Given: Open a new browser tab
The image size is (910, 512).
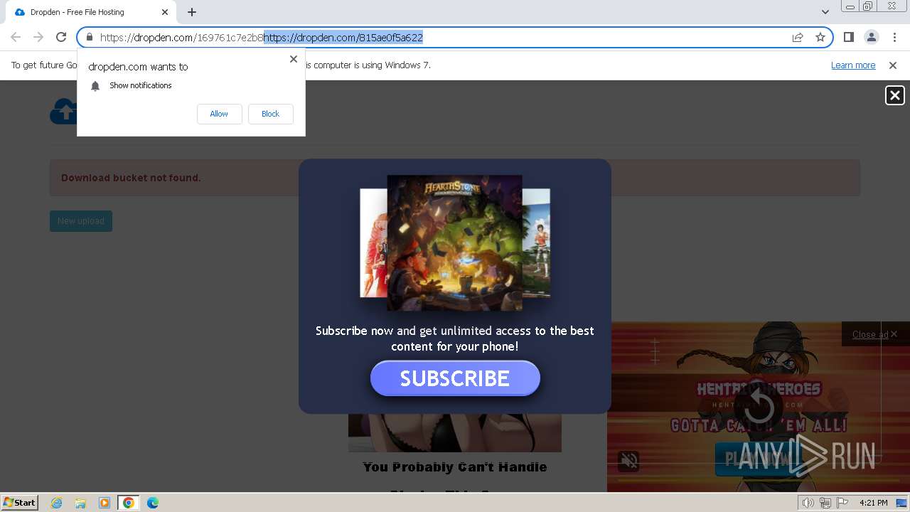Looking at the screenshot, I should pos(192,12).
